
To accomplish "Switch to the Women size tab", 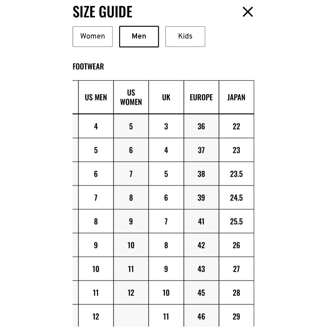I will coord(93,36).
